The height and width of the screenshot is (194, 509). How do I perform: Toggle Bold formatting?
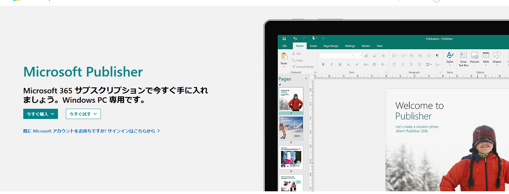pos(323,64)
